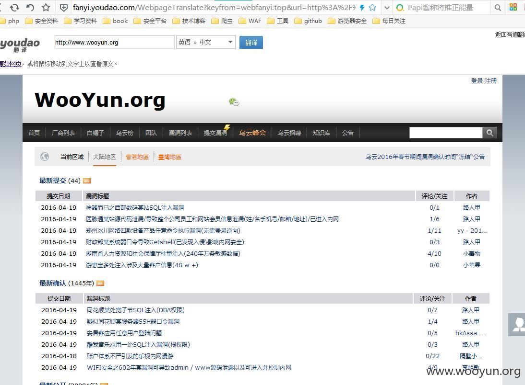Open the 学习资料 bookmarks folder

click(80, 21)
